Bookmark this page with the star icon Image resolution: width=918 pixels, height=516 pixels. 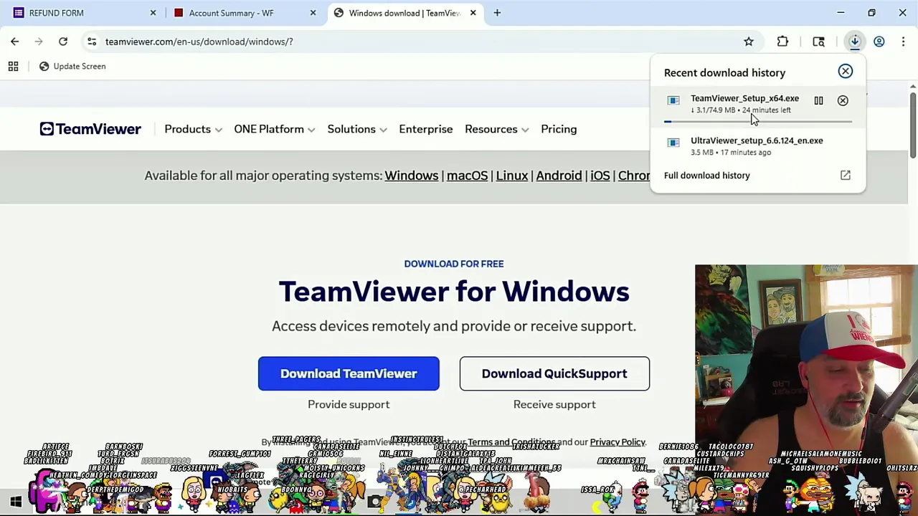[749, 42]
